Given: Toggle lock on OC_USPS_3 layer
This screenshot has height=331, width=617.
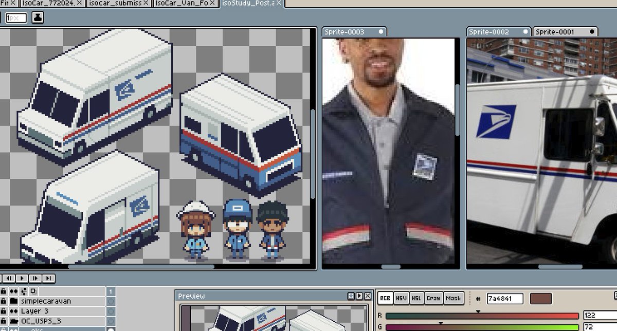Looking at the screenshot, I should point(4,321).
